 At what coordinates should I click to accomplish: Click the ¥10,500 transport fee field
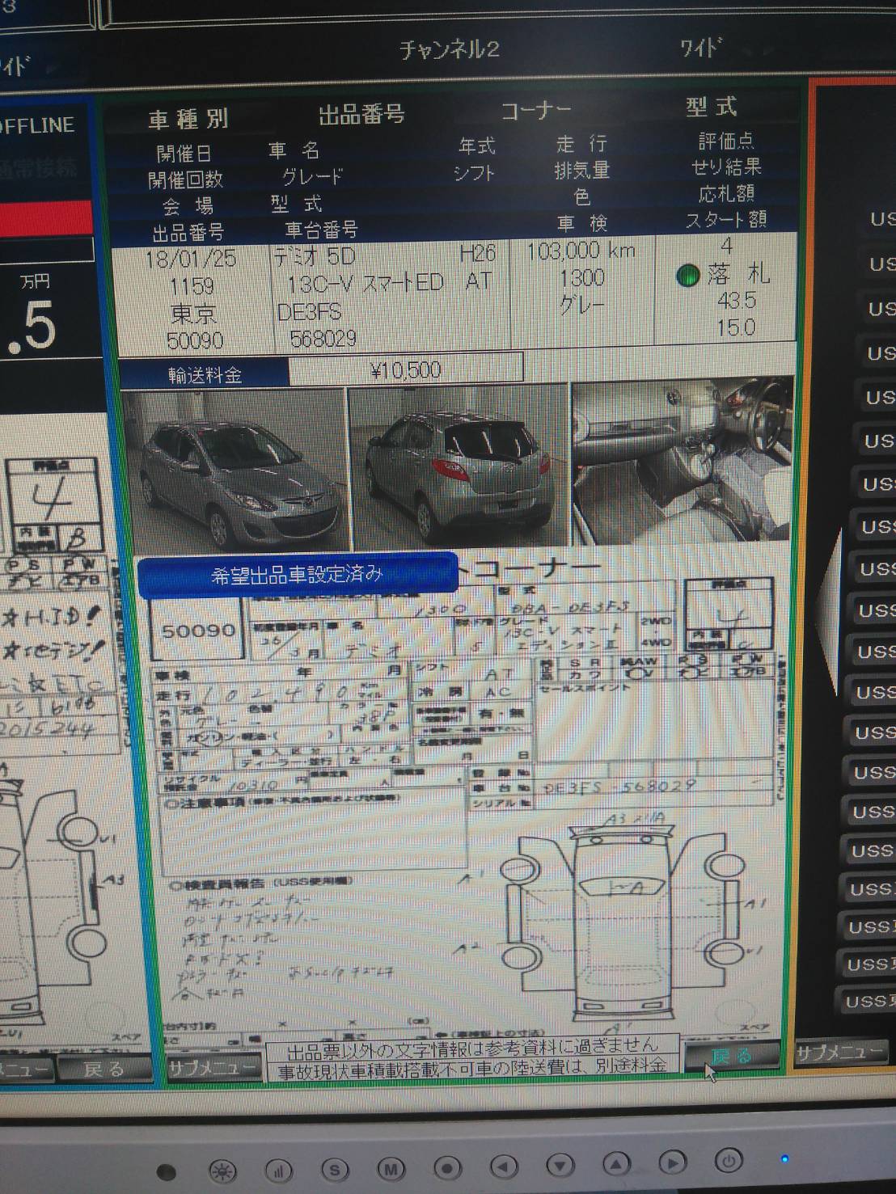click(405, 370)
